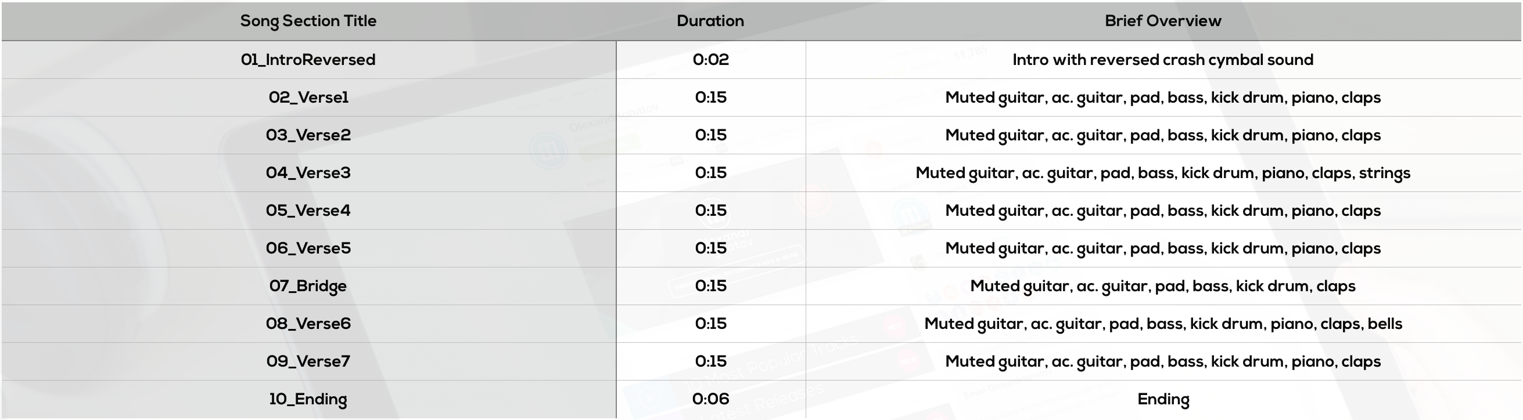
Task: Click the 05_Verse4 section cell
Action: [x=308, y=211]
